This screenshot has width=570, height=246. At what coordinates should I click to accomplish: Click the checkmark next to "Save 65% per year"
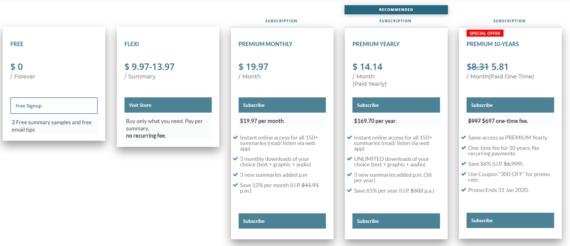pyautogui.click(x=349, y=191)
